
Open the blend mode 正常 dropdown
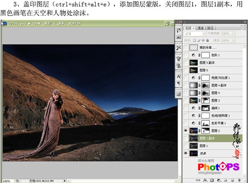[x=195, y=34]
